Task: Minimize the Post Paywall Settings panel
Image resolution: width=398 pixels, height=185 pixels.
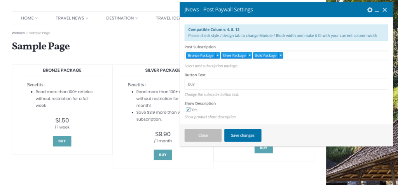Action: point(377,10)
